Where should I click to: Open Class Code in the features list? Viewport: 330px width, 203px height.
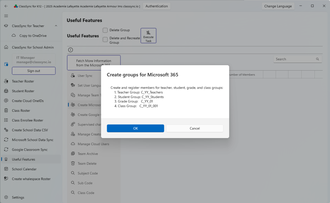pos(94,193)
